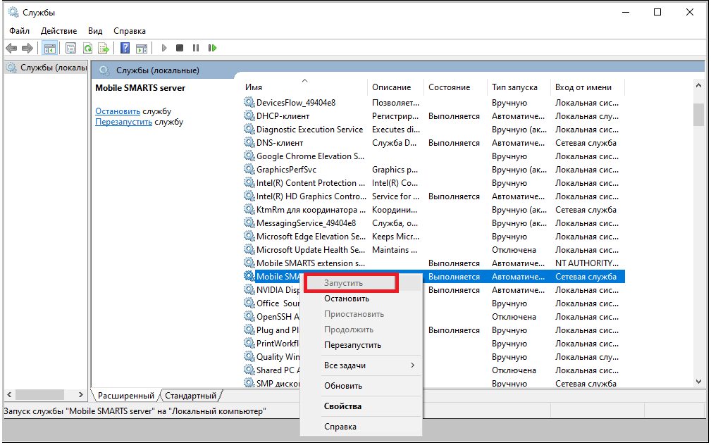Viewport: 711px width, 445px height.
Task: Click the Restart service toolbar icon
Action: (x=212, y=48)
